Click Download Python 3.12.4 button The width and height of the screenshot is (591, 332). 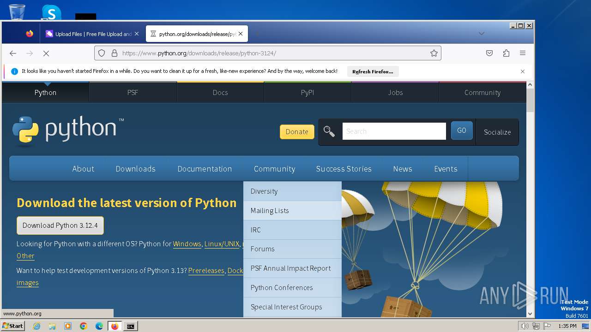coord(60,225)
